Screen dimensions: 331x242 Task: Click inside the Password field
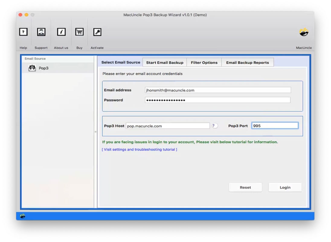tap(217, 100)
